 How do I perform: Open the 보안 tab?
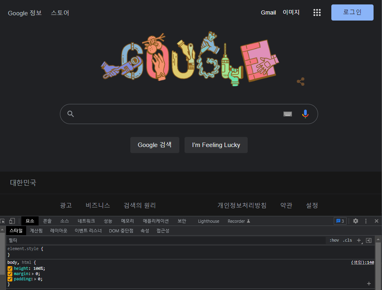pyautogui.click(x=182, y=221)
